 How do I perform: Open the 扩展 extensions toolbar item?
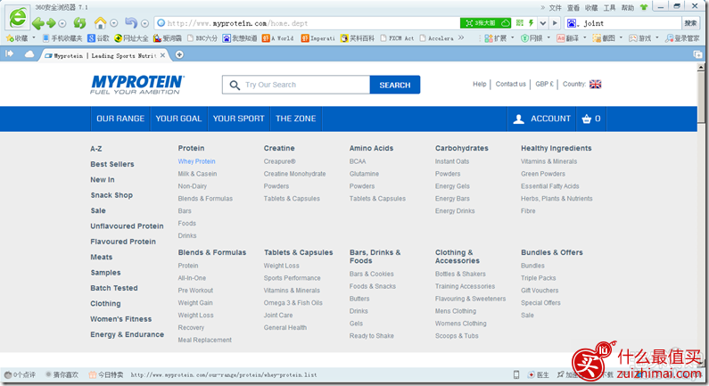tap(496, 38)
